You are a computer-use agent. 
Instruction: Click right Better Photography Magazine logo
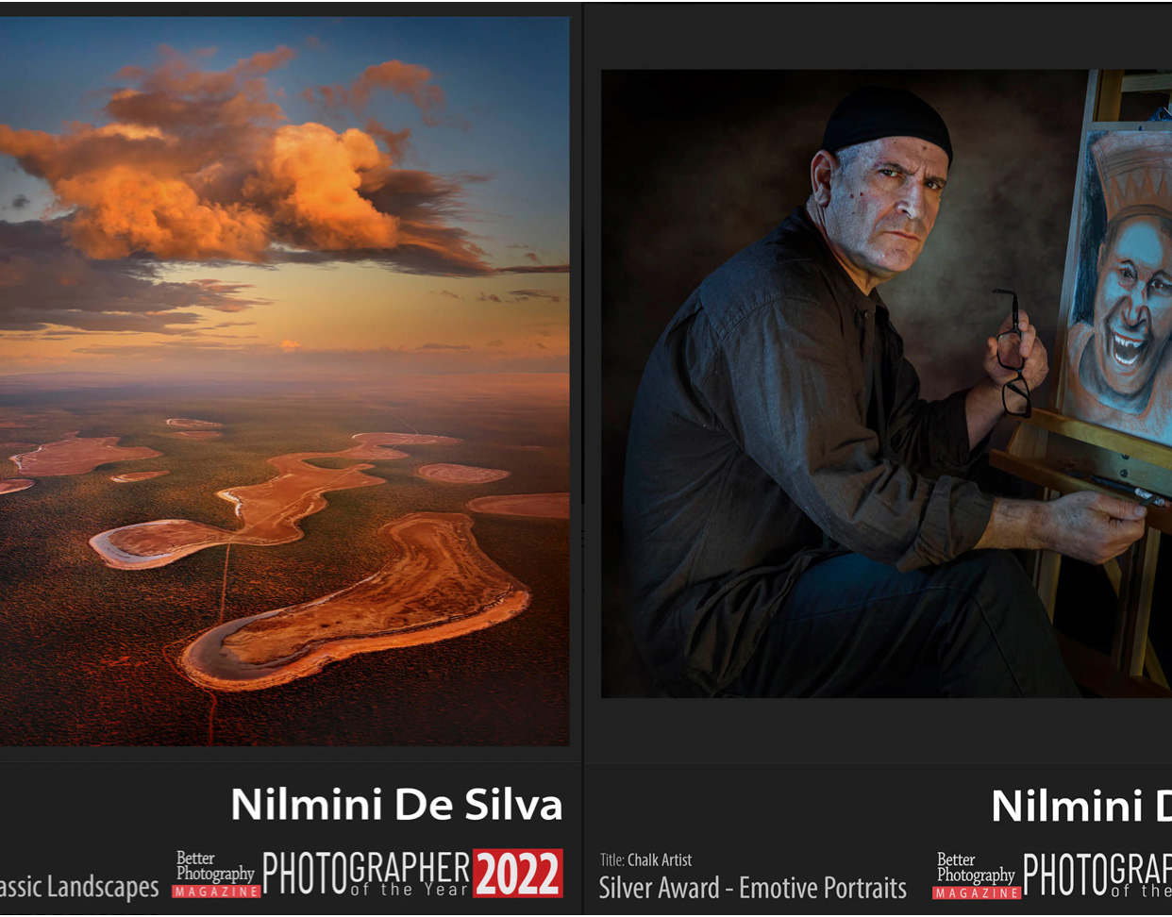pos(977,875)
